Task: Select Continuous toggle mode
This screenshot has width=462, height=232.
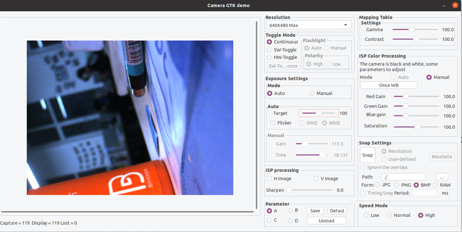Action: pos(269,42)
